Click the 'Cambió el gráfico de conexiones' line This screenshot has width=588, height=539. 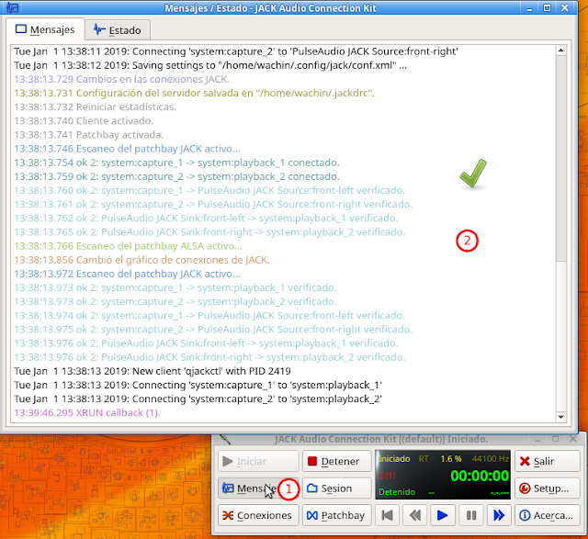141,260
